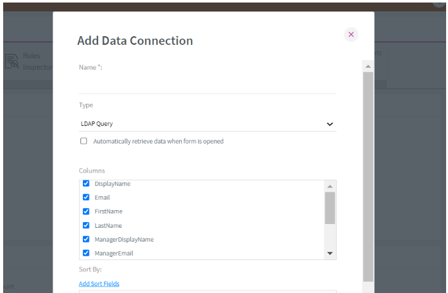Enable automatically retrieve data when form opened
The height and width of the screenshot is (293, 448).
point(84,141)
